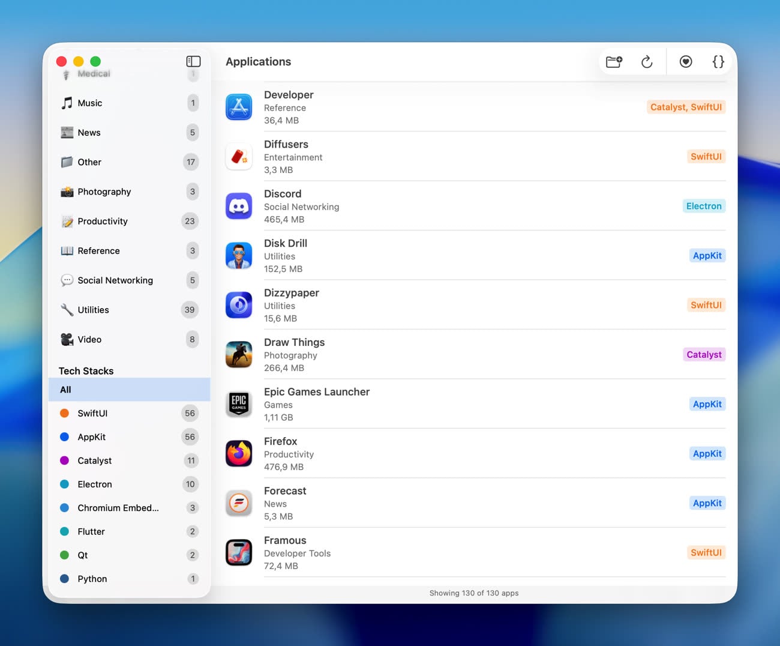This screenshot has height=646, width=780.
Task: Select the refresh icon in the toolbar
Action: click(647, 61)
